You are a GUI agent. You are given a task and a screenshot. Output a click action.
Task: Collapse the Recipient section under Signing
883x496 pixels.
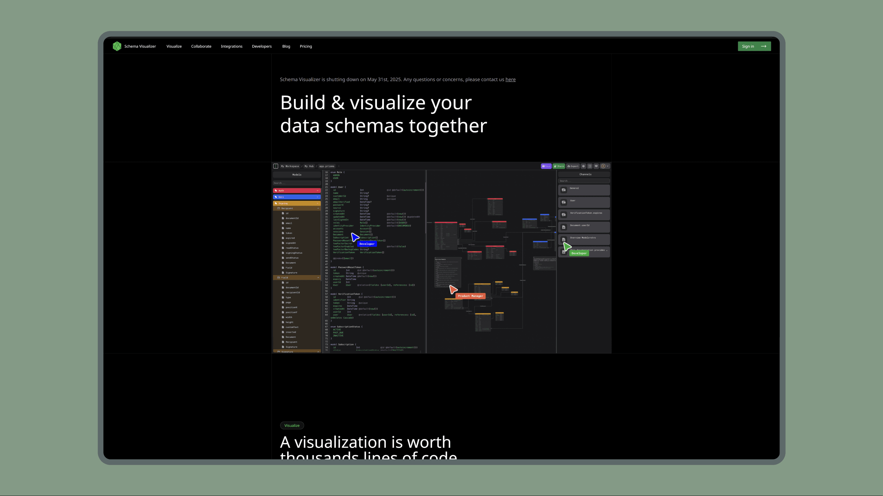[x=318, y=208]
